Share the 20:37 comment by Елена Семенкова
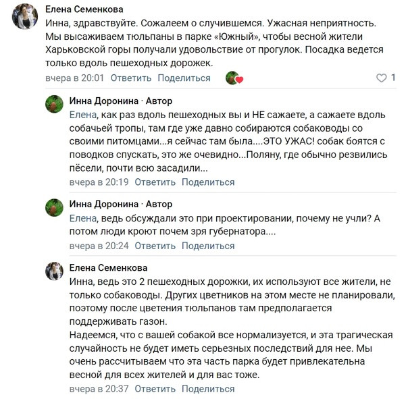 tap(208, 389)
